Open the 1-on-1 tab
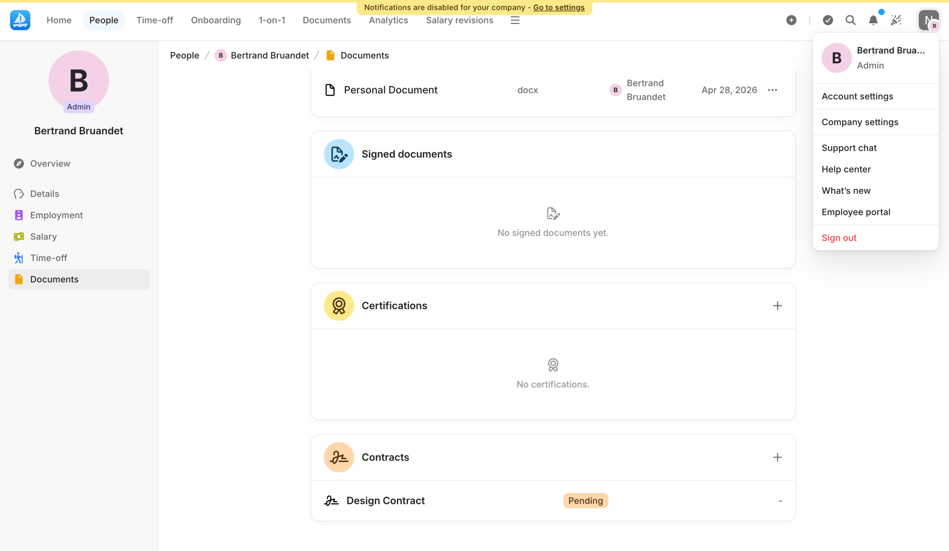The height and width of the screenshot is (551, 949). point(272,20)
